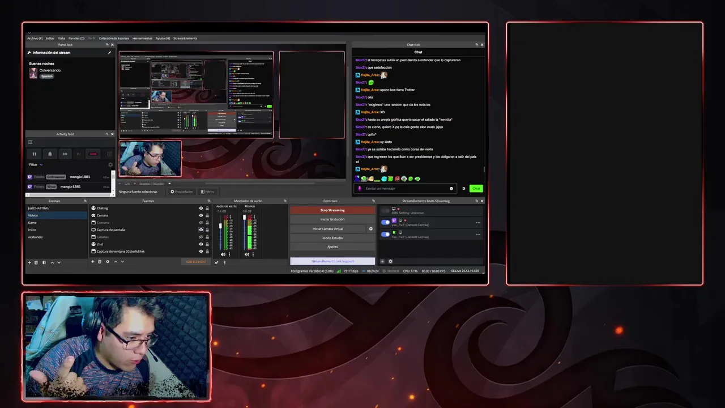Toggle chat source visibility eye
The width and height of the screenshot is (725, 408).
[201, 244]
